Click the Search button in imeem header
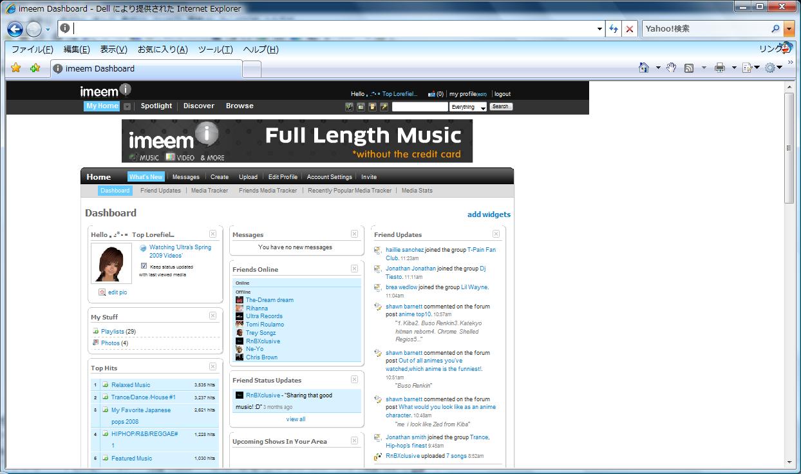The image size is (801, 474). click(x=500, y=107)
